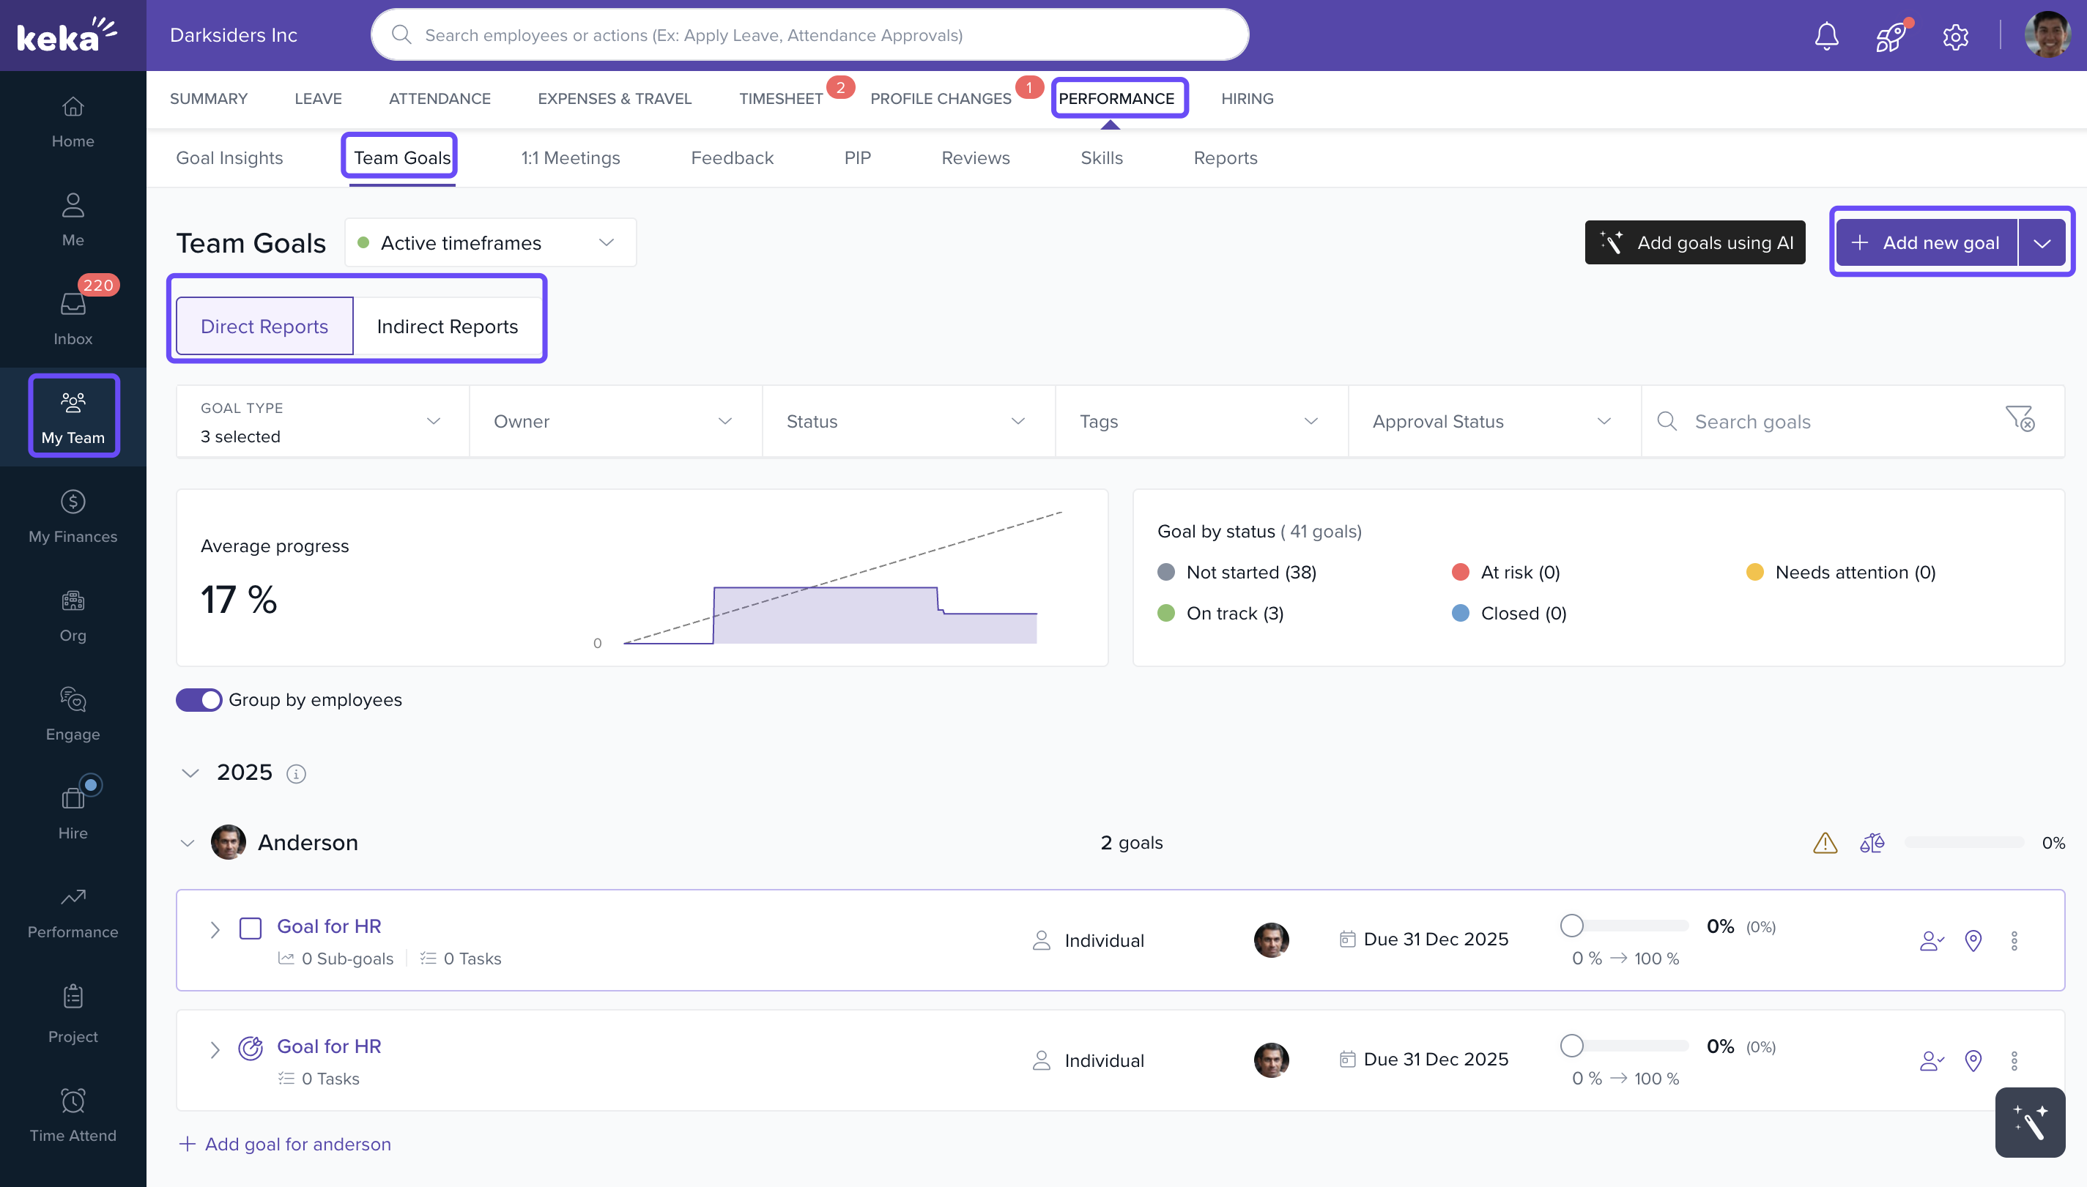The height and width of the screenshot is (1187, 2087).
Task: Open Inbox in the sidebar
Action: [x=73, y=315]
